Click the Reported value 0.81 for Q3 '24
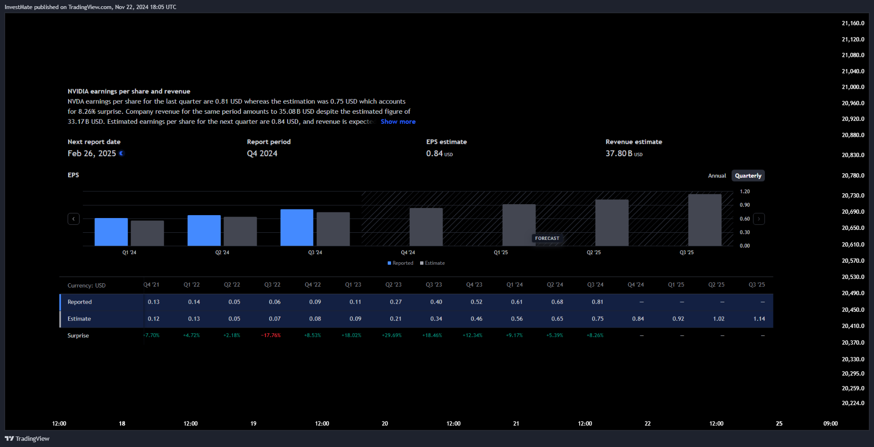The image size is (874, 447). point(598,302)
